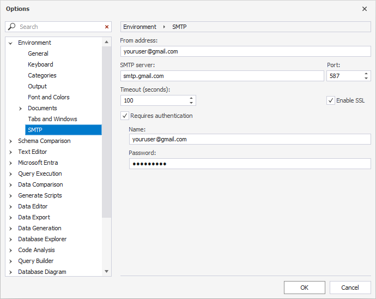
Task: Click the Password field
Action: (250, 164)
